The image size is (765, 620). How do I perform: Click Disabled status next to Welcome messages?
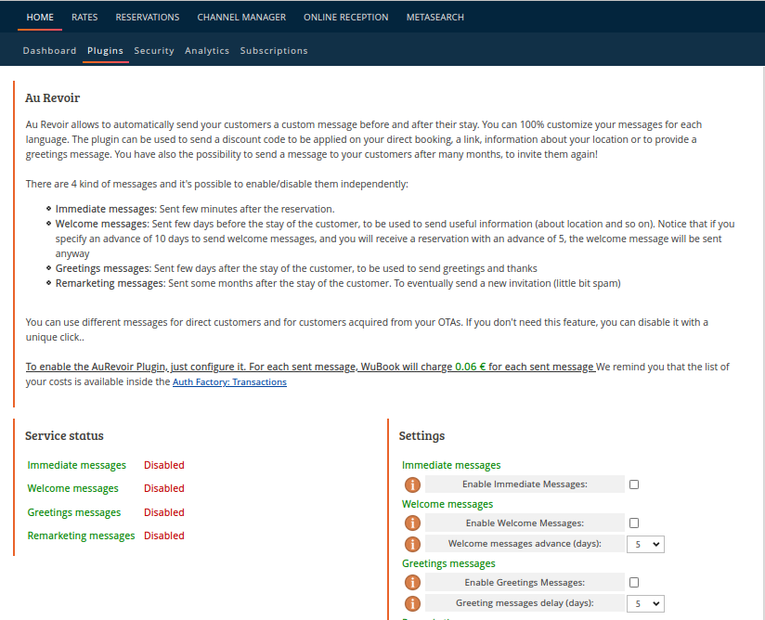point(164,488)
